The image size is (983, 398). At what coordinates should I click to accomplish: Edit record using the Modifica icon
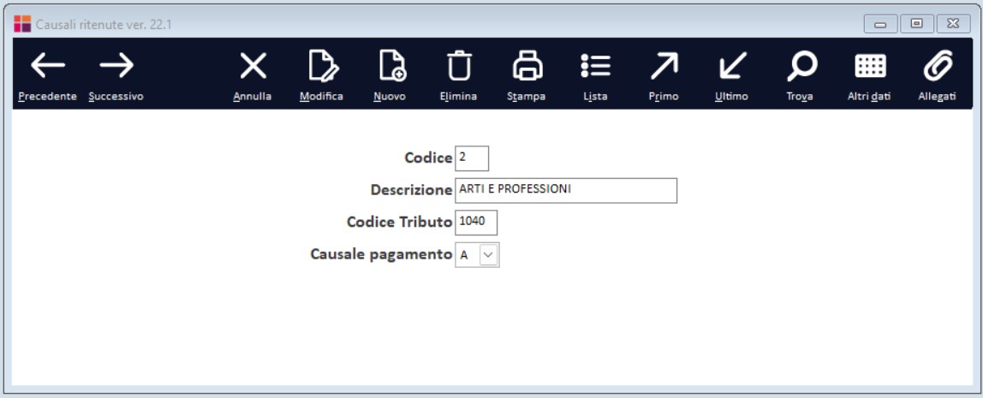click(323, 66)
